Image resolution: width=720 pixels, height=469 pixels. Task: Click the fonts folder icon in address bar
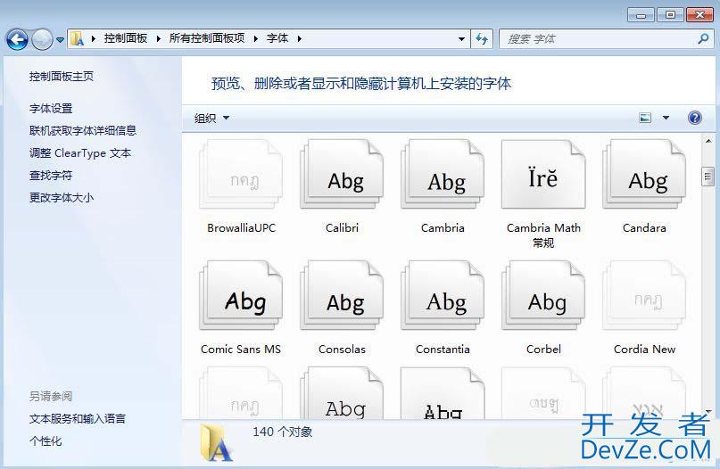pos(78,39)
